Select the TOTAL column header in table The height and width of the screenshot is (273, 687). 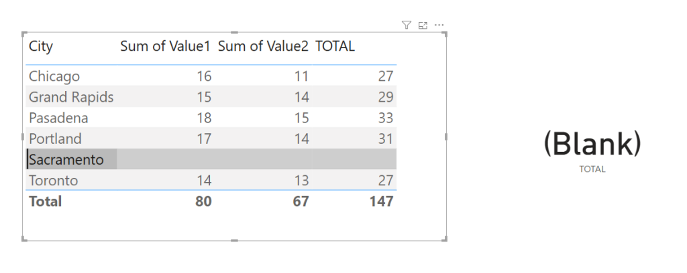coord(335,46)
